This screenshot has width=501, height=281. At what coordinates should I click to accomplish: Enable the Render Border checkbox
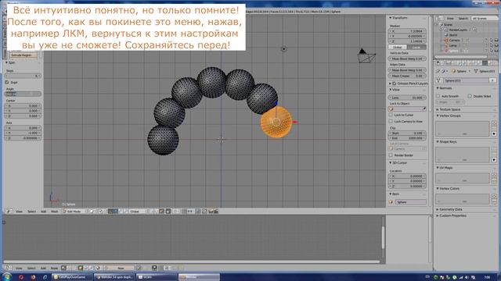tap(391, 155)
